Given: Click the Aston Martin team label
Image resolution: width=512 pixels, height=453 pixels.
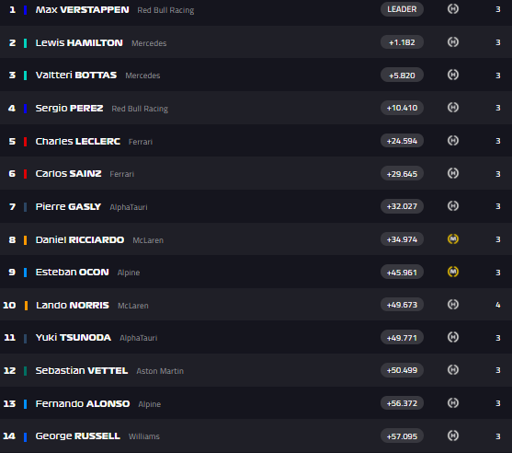Looking at the screenshot, I should pyautogui.click(x=160, y=371).
